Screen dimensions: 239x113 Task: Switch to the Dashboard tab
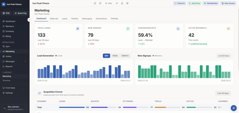[x=41, y=19]
